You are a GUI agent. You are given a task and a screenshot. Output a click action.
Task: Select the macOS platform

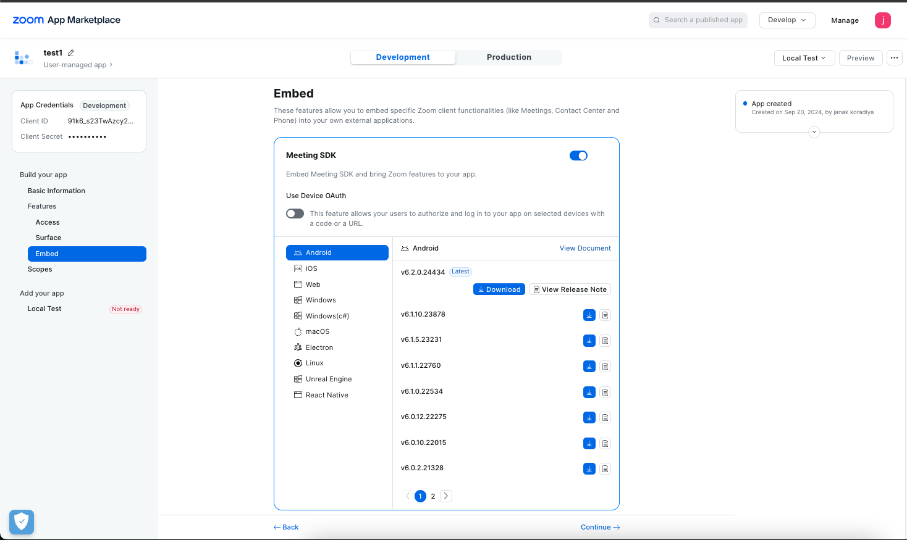(x=337, y=332)
